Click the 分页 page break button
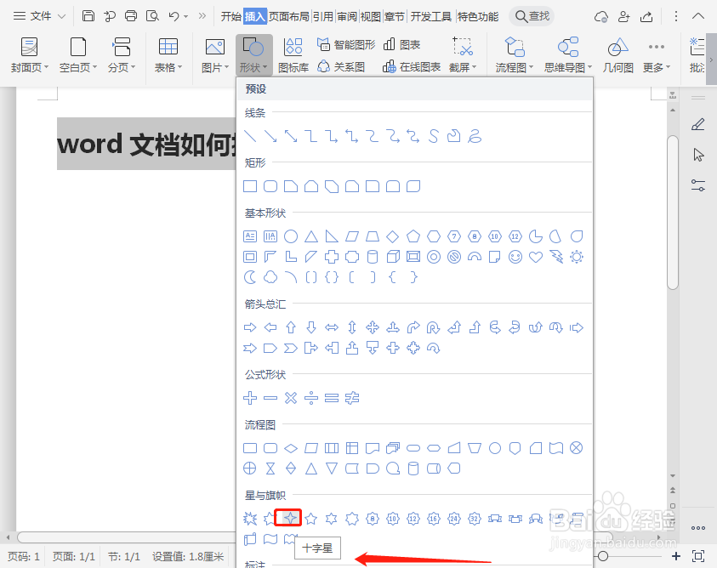717x568 pixels. click(x=121, y=53)
